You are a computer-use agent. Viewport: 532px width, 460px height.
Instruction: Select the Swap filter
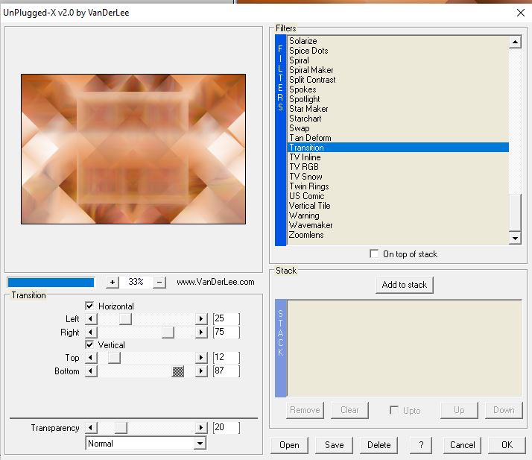pos(398,128)
